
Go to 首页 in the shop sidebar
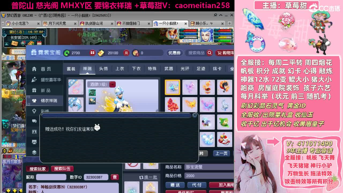44,69
